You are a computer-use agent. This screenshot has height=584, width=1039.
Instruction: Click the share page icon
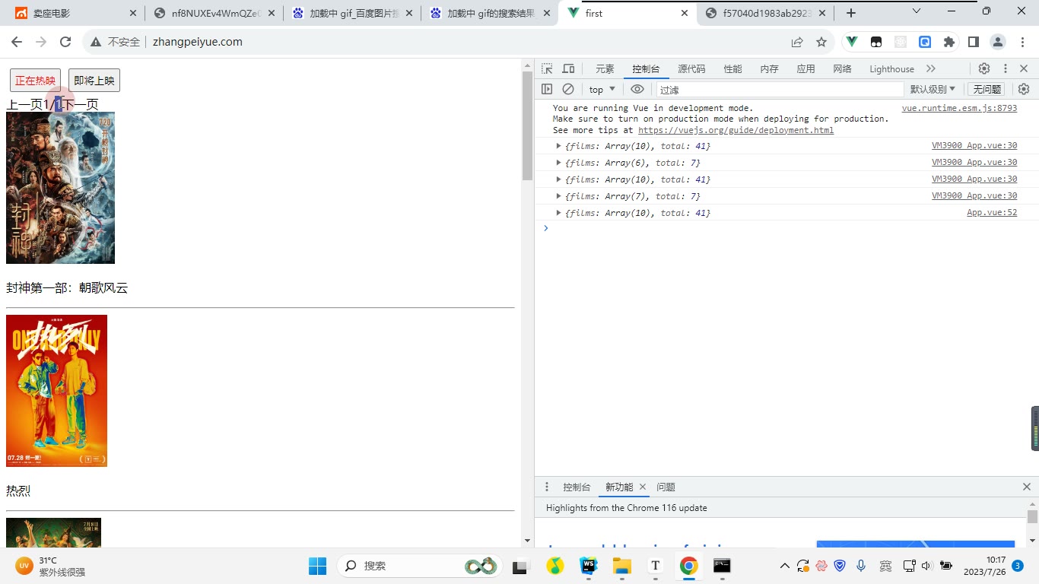point(797,42)
